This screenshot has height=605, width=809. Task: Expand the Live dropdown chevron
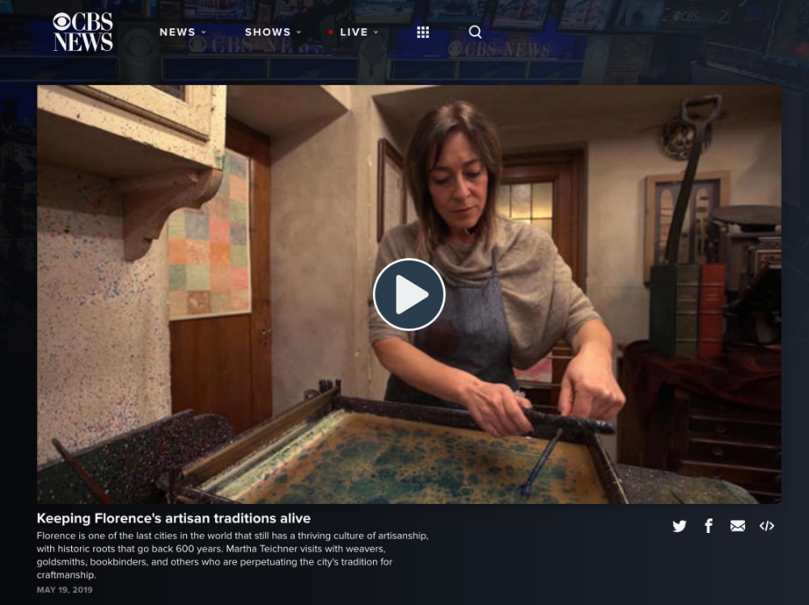375,32
